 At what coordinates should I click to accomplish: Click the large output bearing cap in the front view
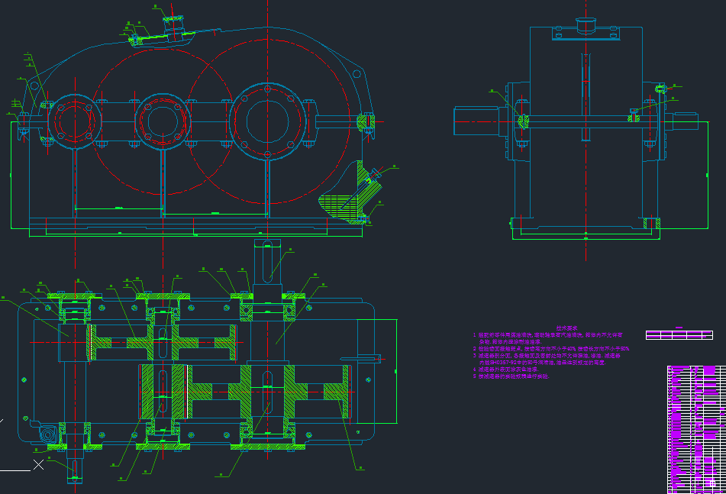[x=268, y=121]
